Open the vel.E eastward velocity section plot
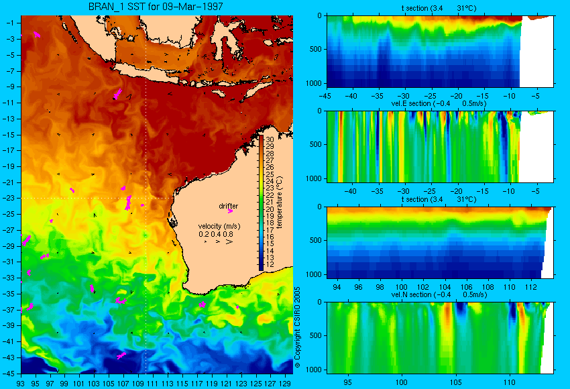Image resolution: width=570 pixels, height=389 pixels. tap(440, 146)
